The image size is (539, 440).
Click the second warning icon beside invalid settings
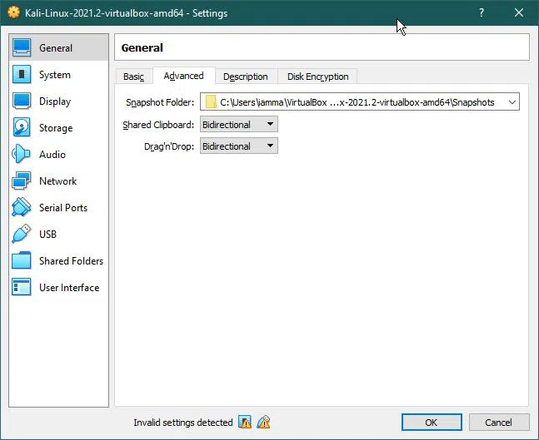tap(263, 423)
